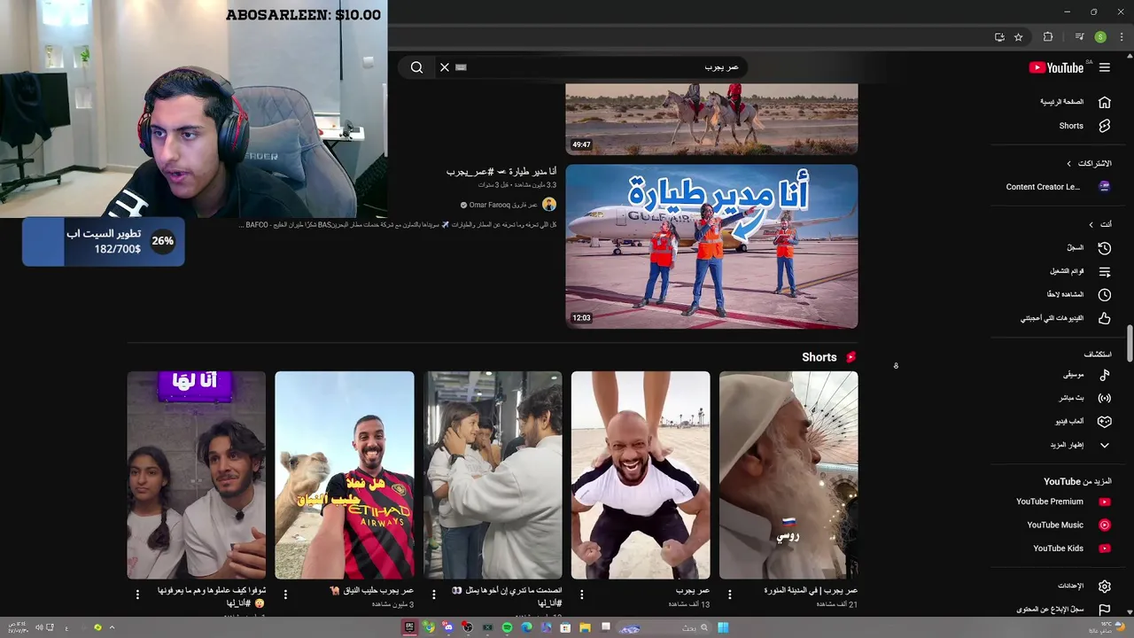Open the Spotify taskbar icon
1134x638 pixels.
point(507,627)
